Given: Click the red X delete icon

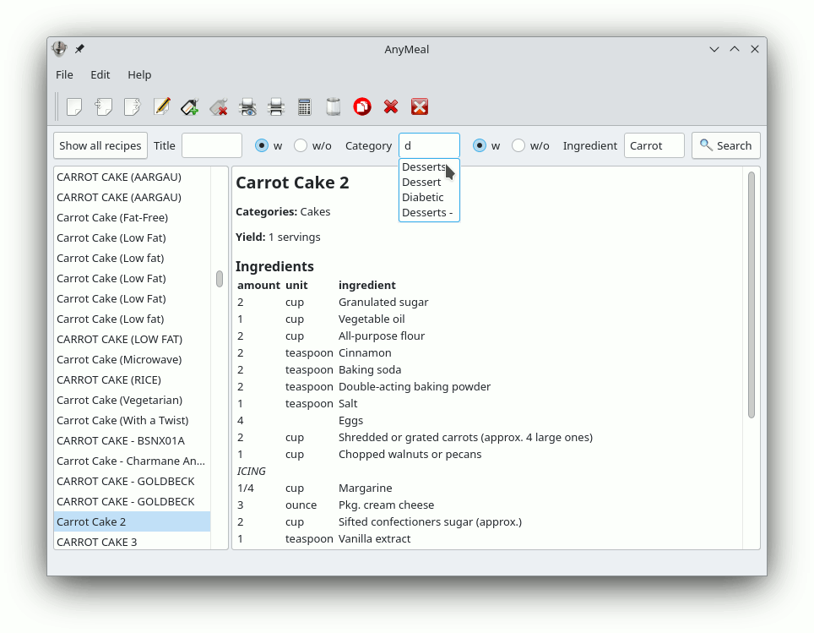Looking at the screenshot, I should pyautogui.click(x=391, y=106).
